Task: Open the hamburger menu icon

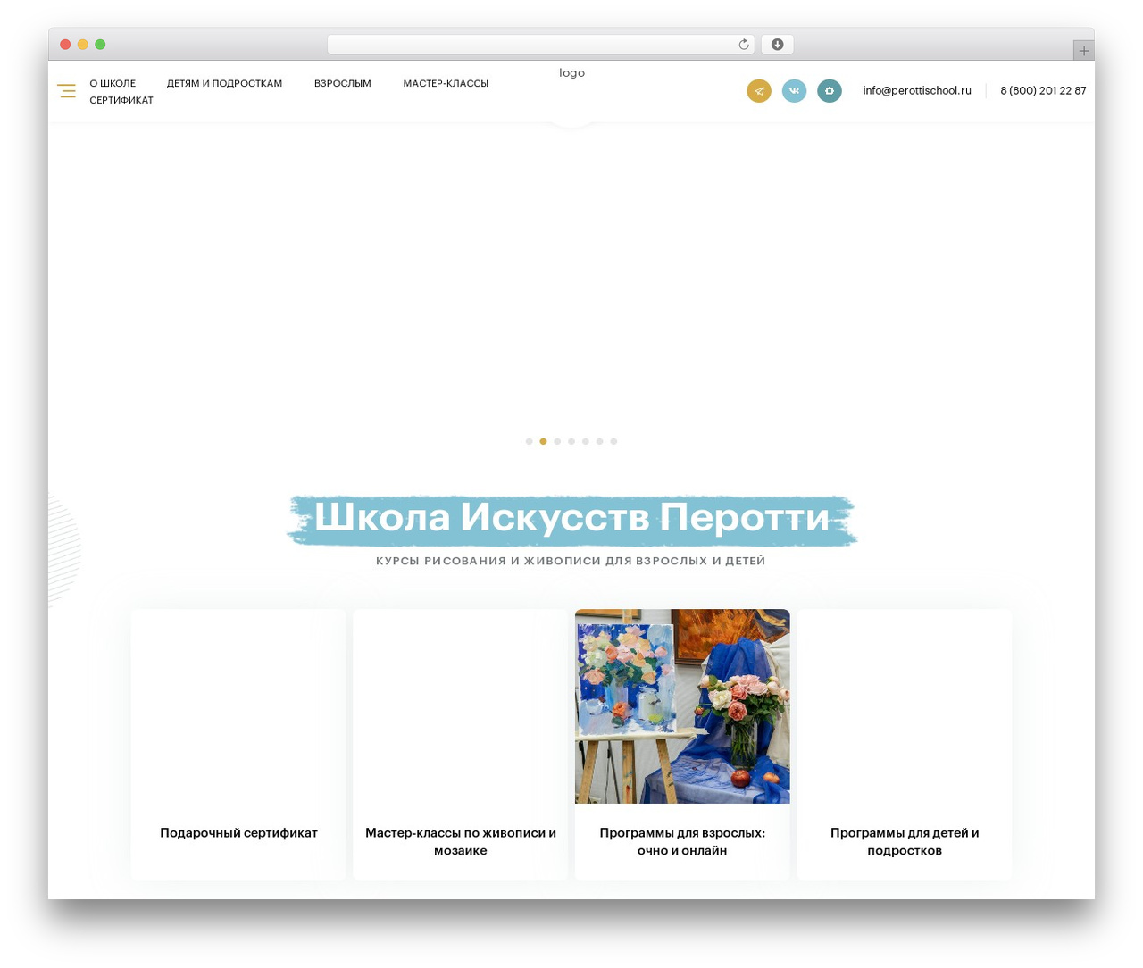Action: click(67, 91)
